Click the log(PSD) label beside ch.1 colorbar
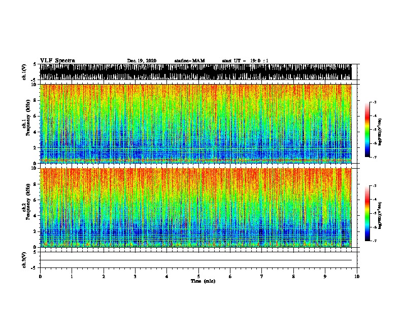The image size is (402, 310). tap(380, 132)
